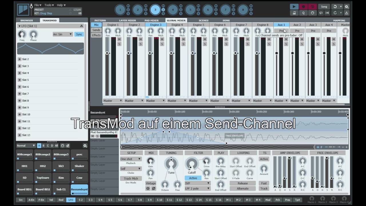Screen dimensions: 366x206
Task: Click the undo arrow in transport area
Action: 335,7
